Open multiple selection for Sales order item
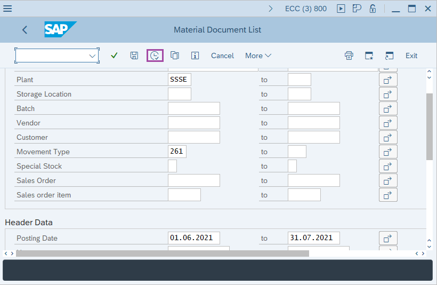This screenshot has height=285, width=437. point(388,195)
